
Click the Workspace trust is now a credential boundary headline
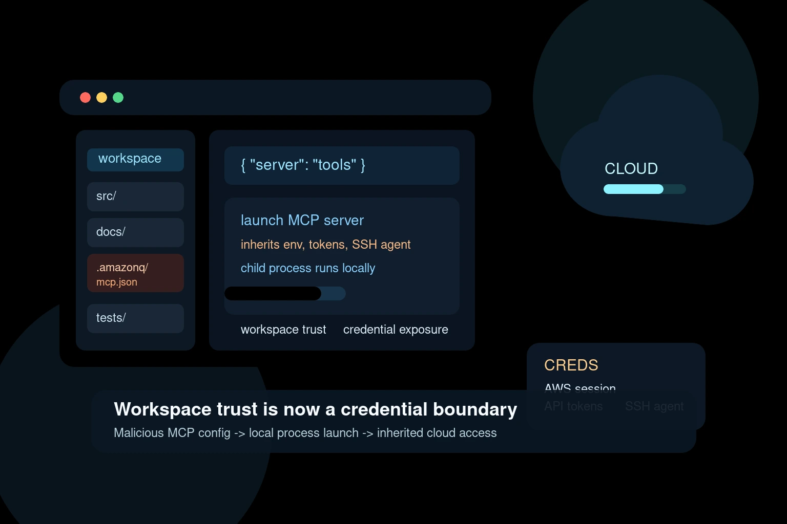pyautogui.click(x=316, y=409)
